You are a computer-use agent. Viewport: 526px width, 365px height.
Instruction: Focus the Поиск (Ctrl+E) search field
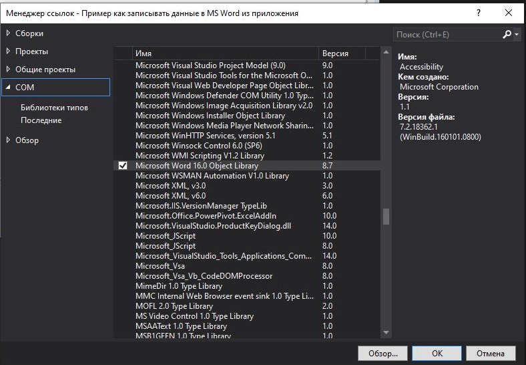pyautogui.click(x=448, y=34)
